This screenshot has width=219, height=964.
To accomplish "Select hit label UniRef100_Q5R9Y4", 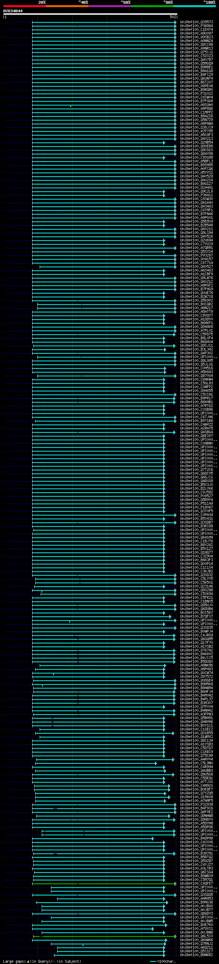I will (x=196, y=500).
